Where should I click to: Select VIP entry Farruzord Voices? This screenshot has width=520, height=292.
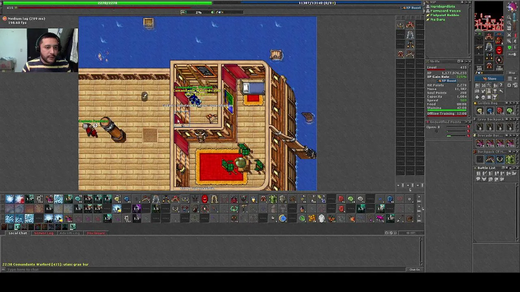click(445, 11)
